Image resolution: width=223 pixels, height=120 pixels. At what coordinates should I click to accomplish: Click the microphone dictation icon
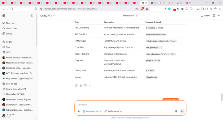[x=176, y=111]
